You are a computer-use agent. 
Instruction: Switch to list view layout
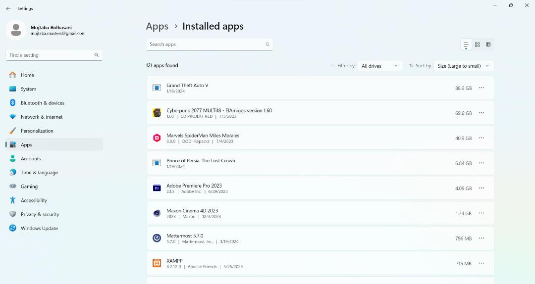pos(466,45)
